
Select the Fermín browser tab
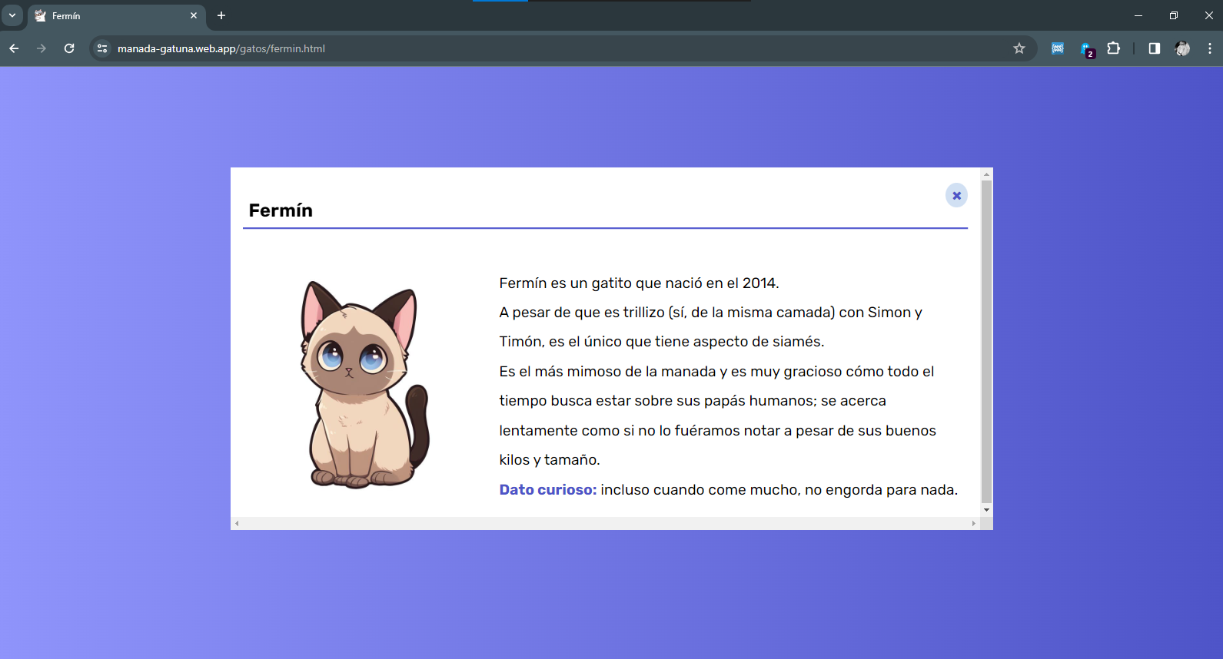pyautogui.click(x=115, y=16)
